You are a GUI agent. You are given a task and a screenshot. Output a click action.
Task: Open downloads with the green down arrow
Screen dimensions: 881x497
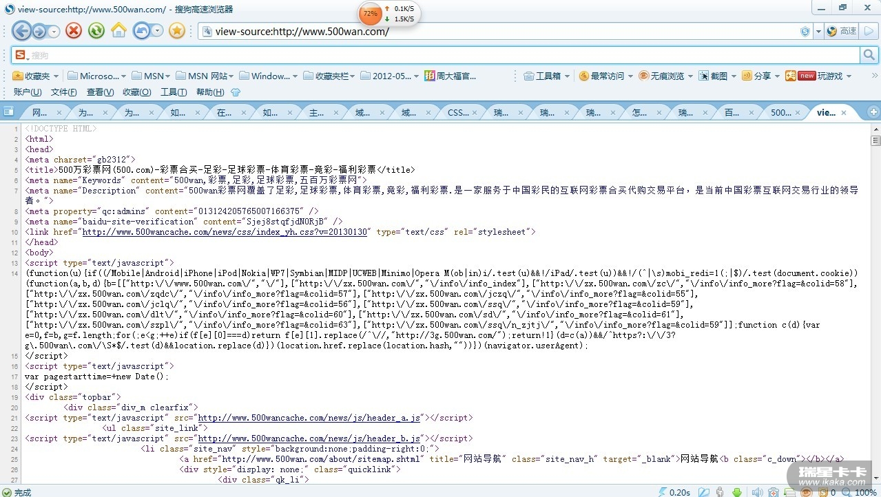(x=737, y=492)
